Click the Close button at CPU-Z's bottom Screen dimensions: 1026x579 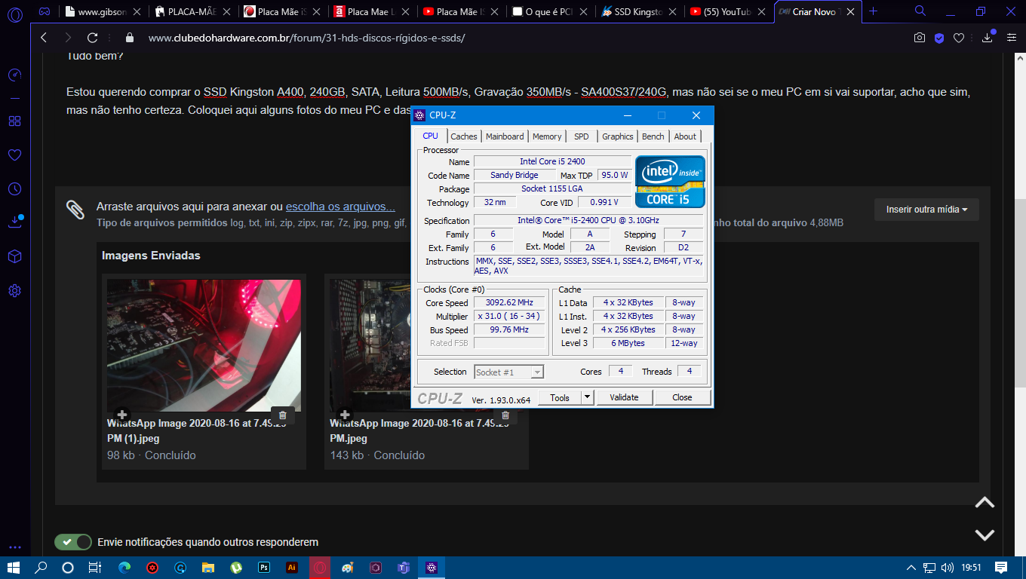pyautogui.click(x=682, y=397)
